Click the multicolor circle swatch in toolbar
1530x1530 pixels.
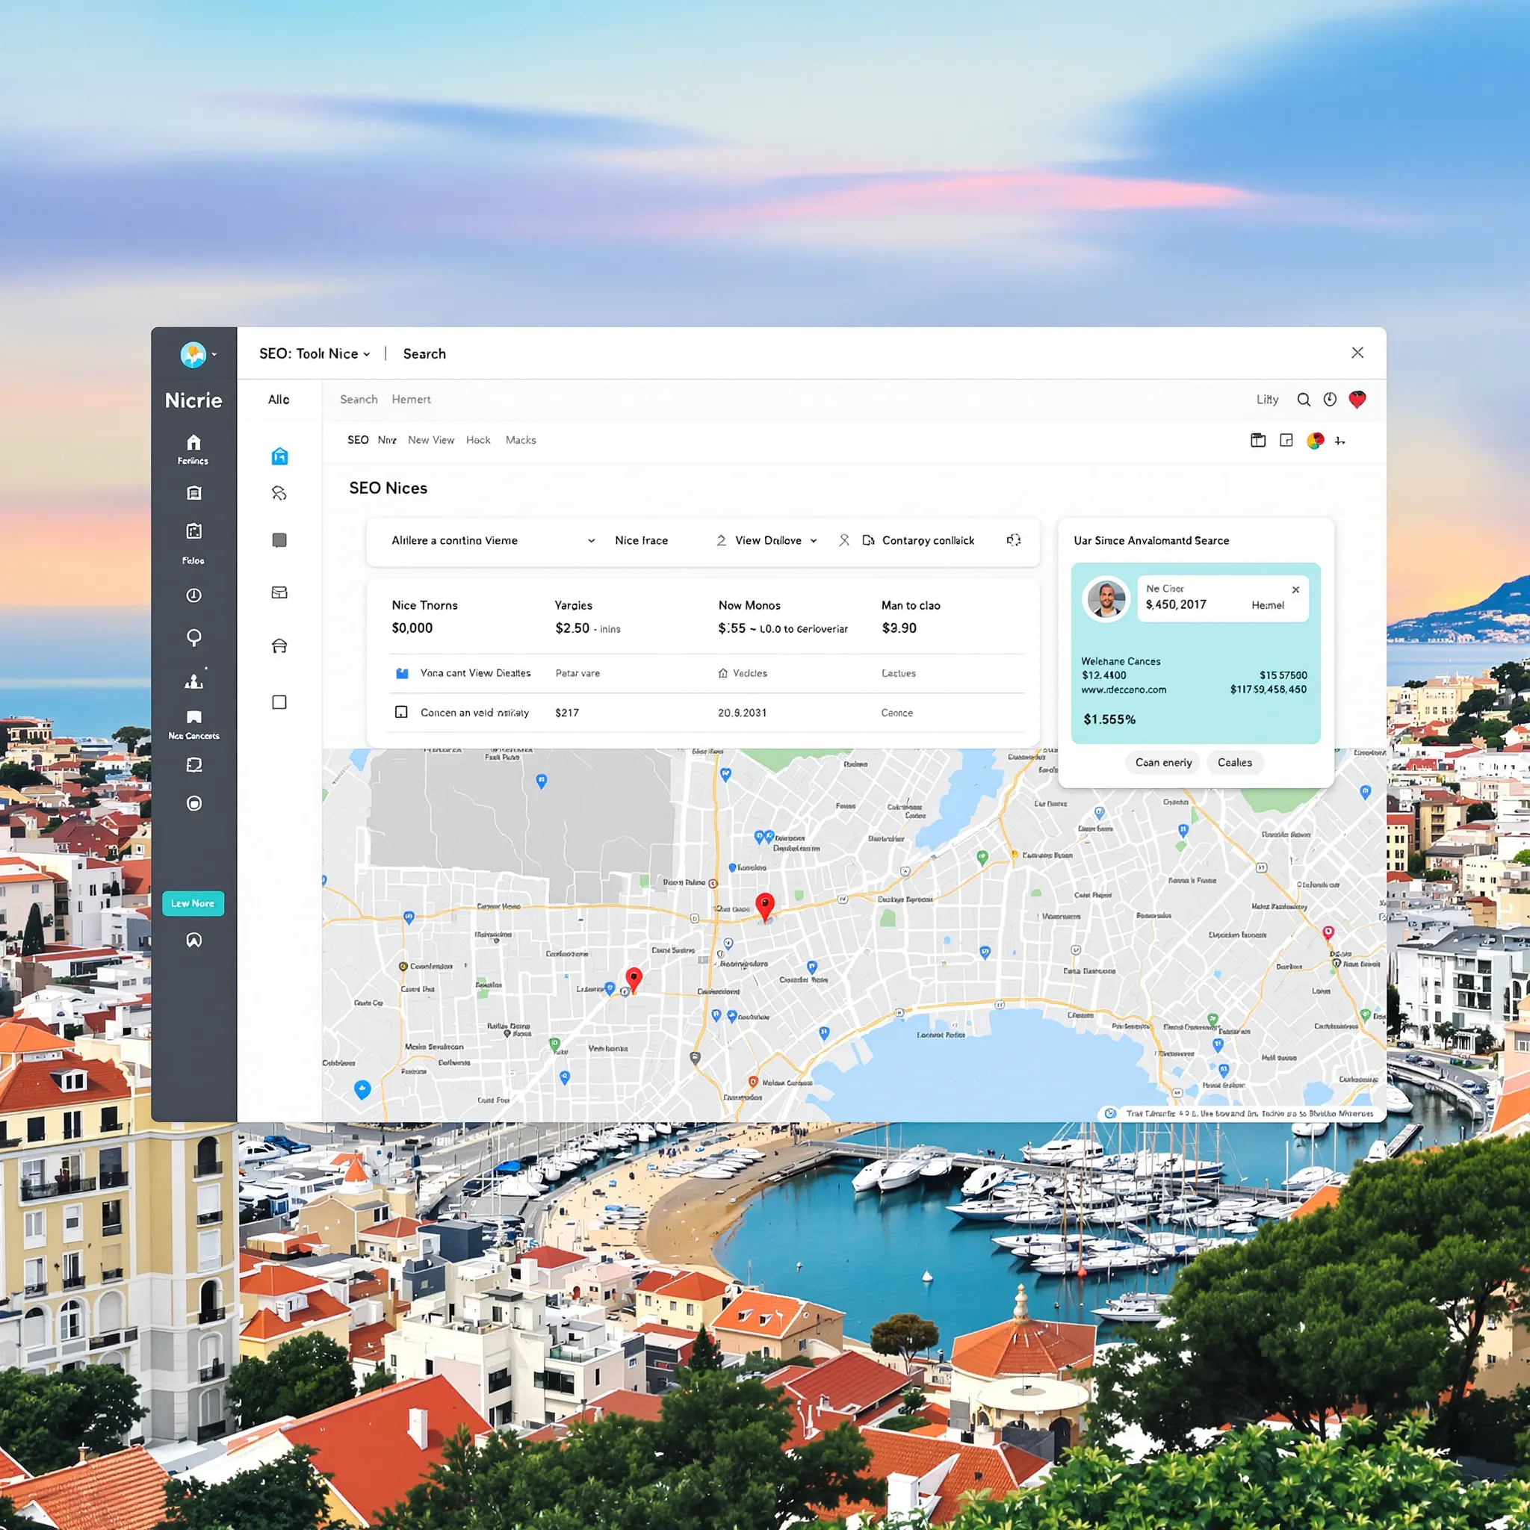pyautogui.click(x=1315, y=440)
